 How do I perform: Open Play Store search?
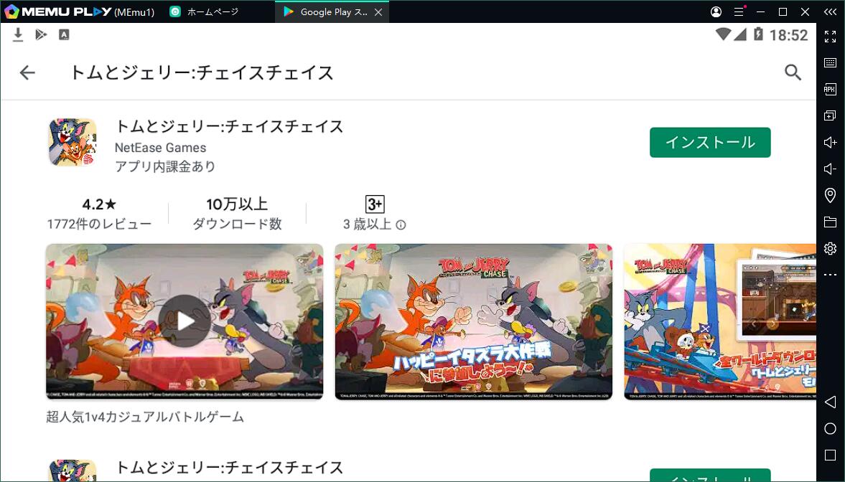coord(793,72)
